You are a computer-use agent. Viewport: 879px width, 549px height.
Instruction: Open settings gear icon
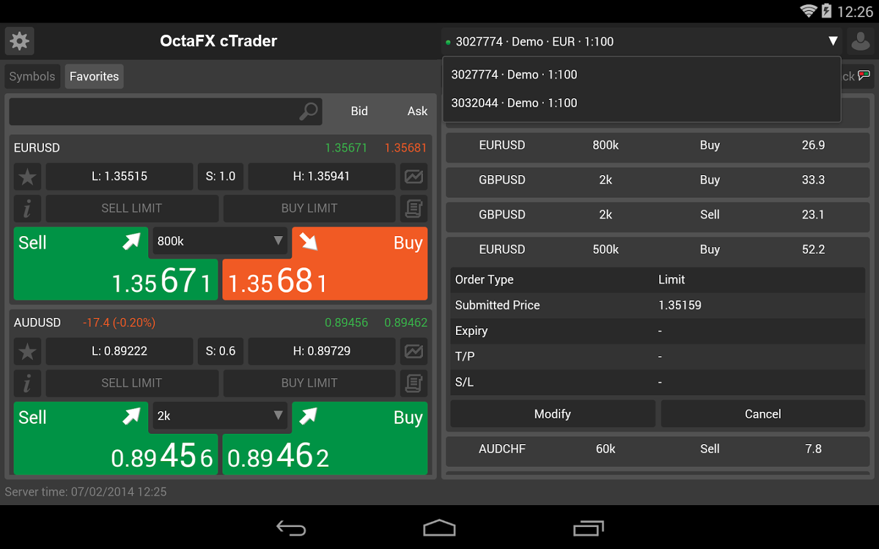click(20, 41)
